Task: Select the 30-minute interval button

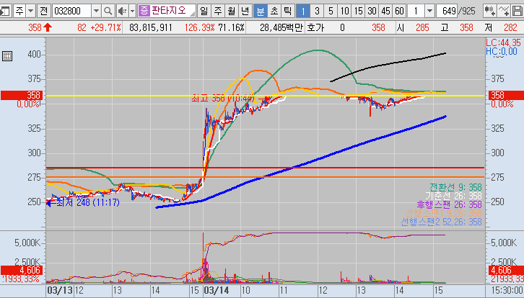Action: [372, 12]
